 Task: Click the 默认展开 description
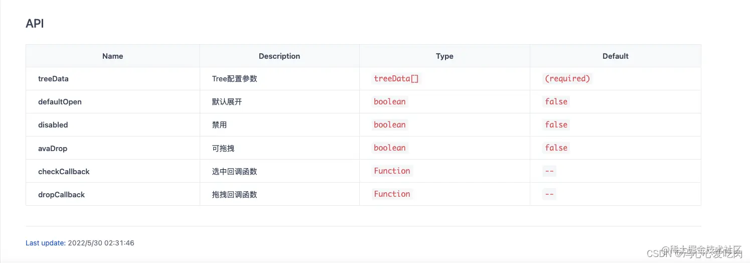(x=227, y=102)
